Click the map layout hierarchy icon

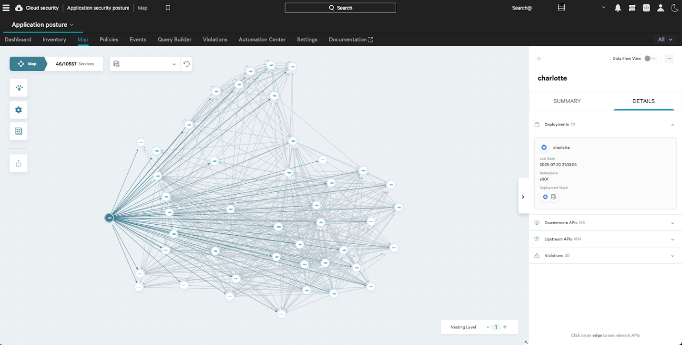[x=19, y=88]
